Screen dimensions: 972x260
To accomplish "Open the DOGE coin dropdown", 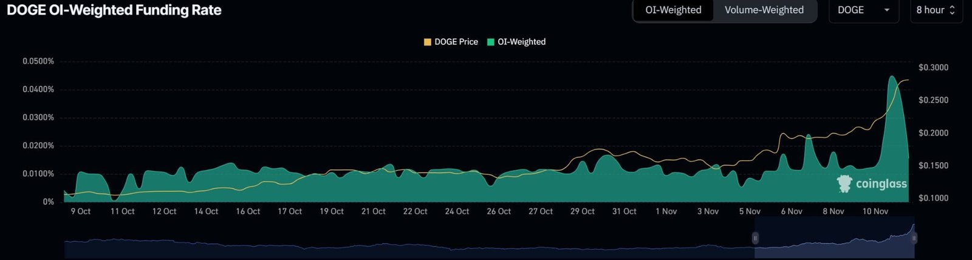I will (x=863, y=10).
